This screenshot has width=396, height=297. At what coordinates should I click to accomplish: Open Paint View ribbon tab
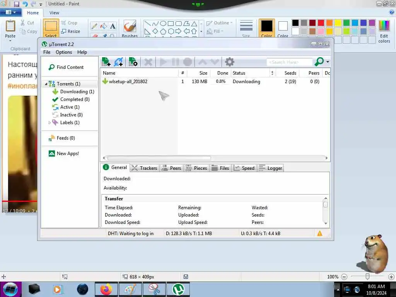54,13
